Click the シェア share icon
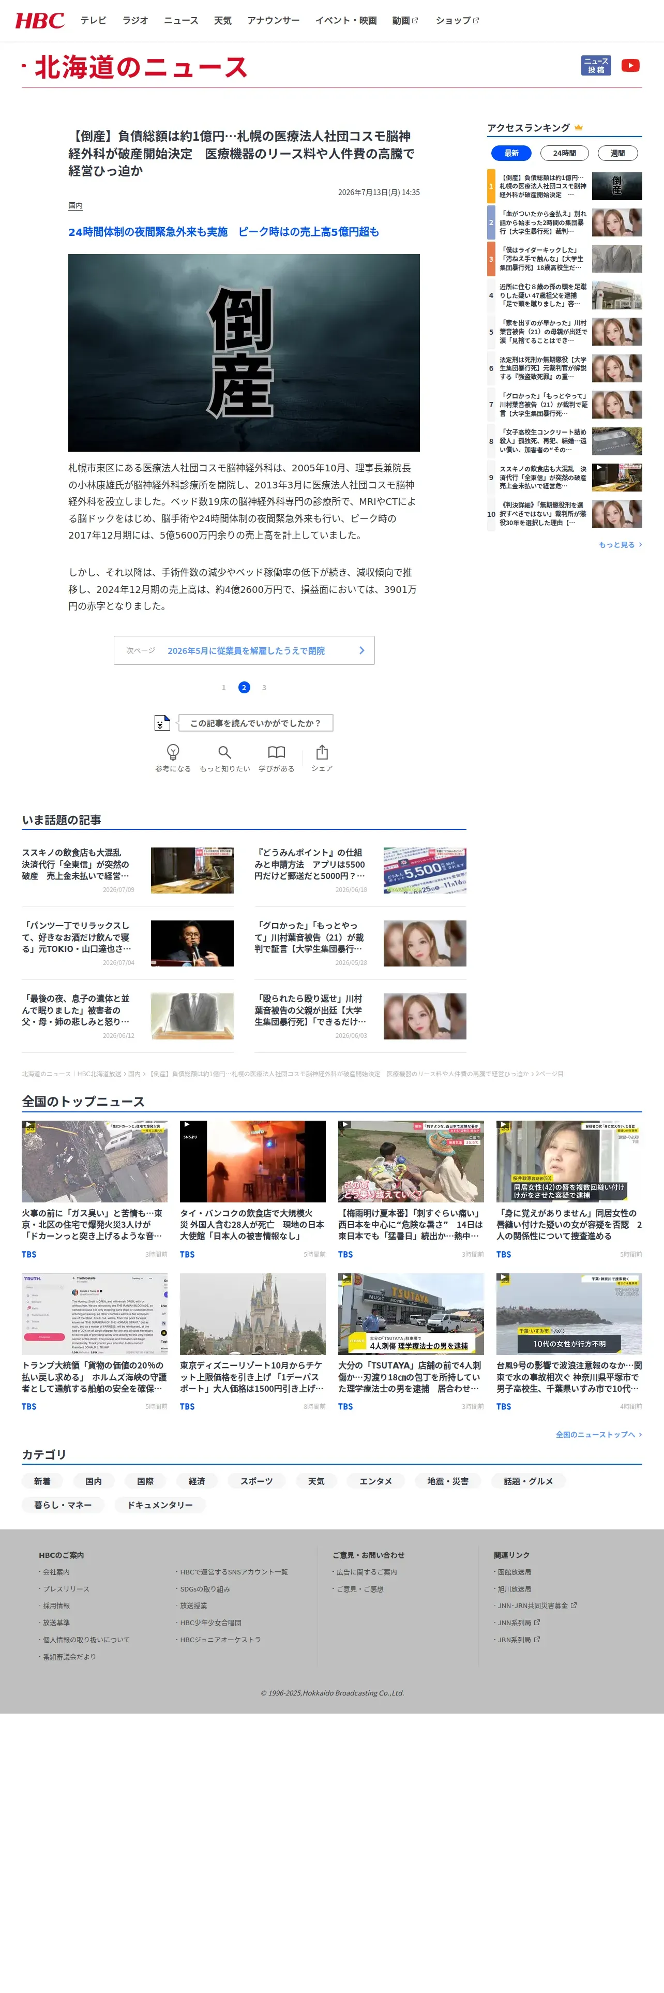664x1993 pixels. [322, 752]
